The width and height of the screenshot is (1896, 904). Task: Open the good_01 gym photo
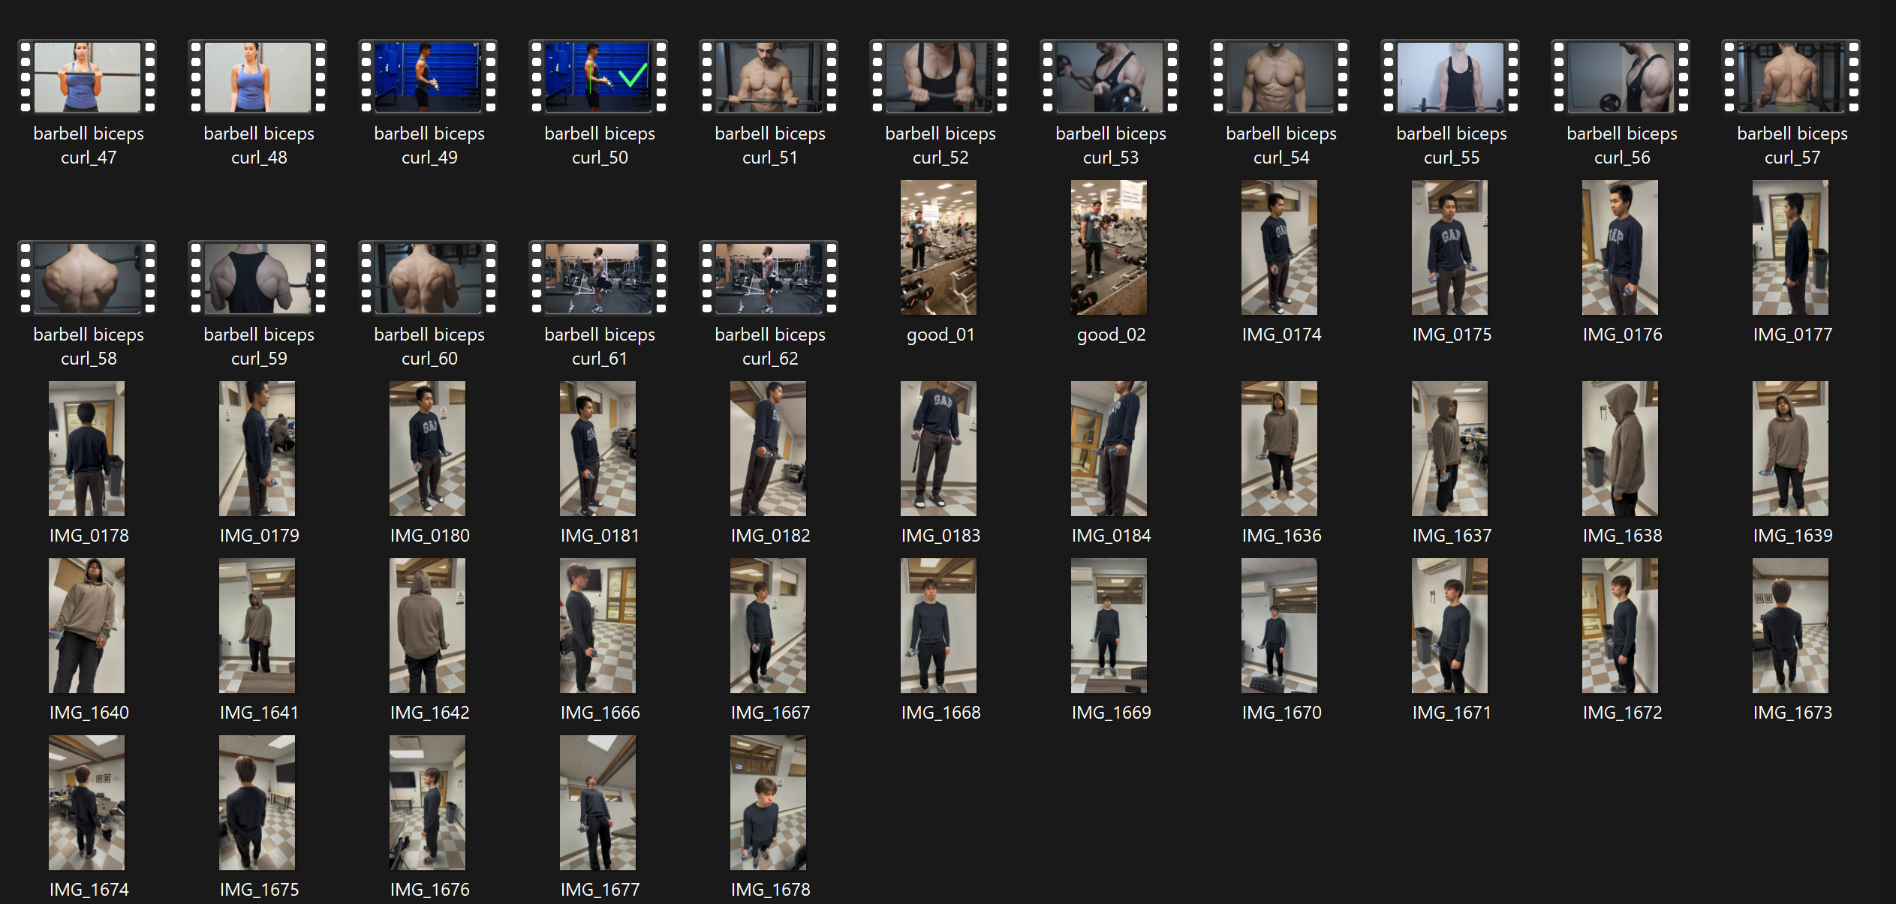(938, 248)
